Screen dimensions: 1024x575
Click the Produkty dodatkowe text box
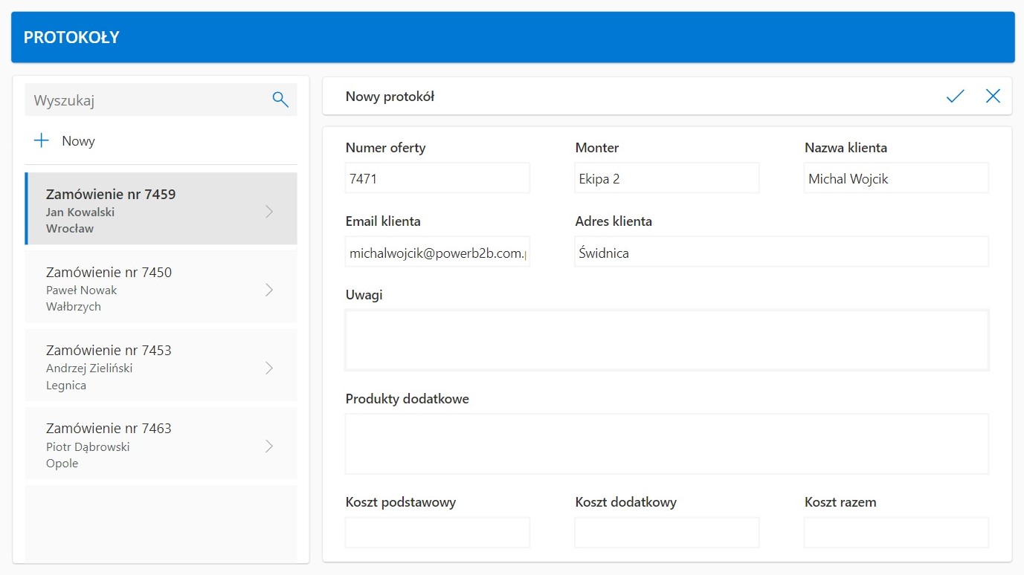pos(666,444)
